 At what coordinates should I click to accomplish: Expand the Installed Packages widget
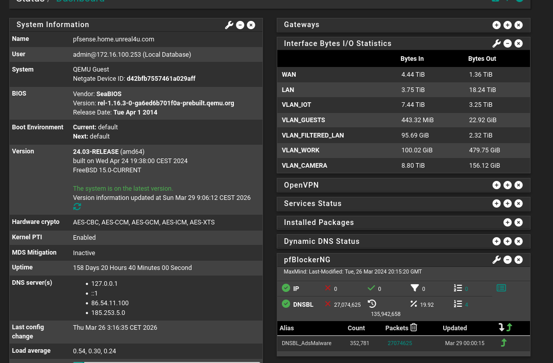(x=507, y=222)
